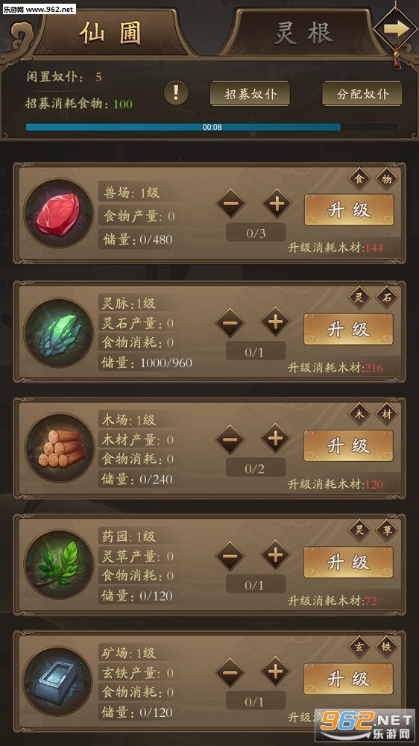Click the exclamation mark info icon
The width and height of the screenshot is (419, 746).
pos(176,93)
